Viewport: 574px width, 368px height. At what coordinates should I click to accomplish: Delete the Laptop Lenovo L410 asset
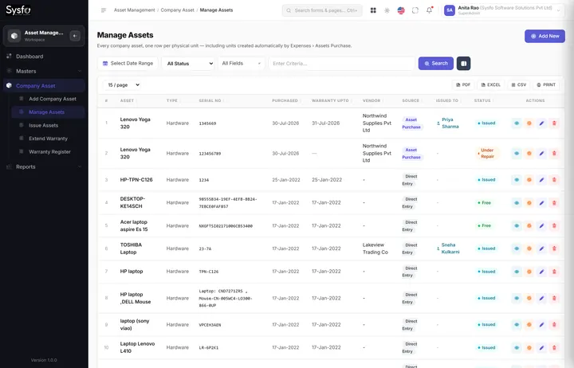coord(554,347)
